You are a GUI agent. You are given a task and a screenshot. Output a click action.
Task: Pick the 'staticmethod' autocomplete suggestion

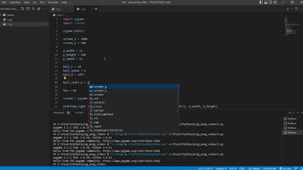(134, 114)
